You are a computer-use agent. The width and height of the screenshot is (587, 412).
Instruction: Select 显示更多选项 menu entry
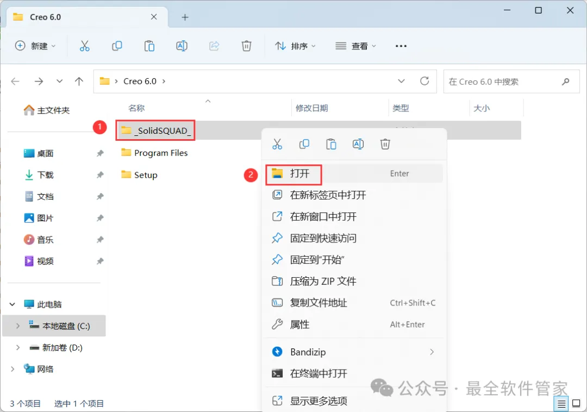[354, 401]
